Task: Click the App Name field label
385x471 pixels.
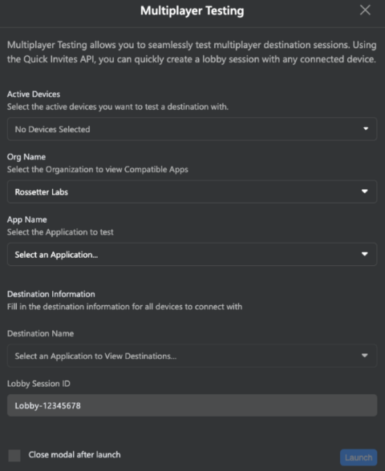Action: pos(27,219)
